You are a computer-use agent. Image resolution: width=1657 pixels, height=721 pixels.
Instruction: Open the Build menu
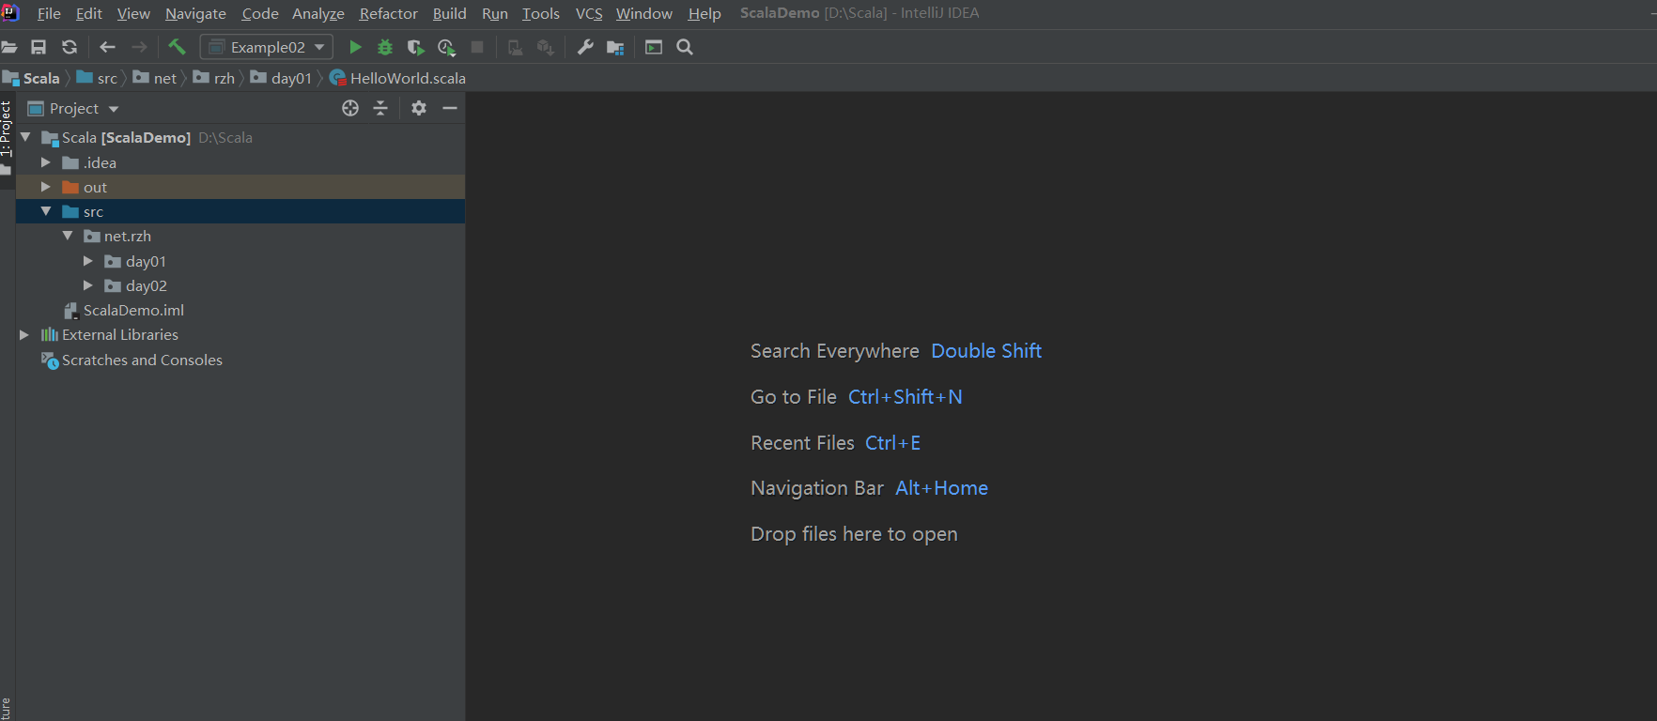pos(449,13)
